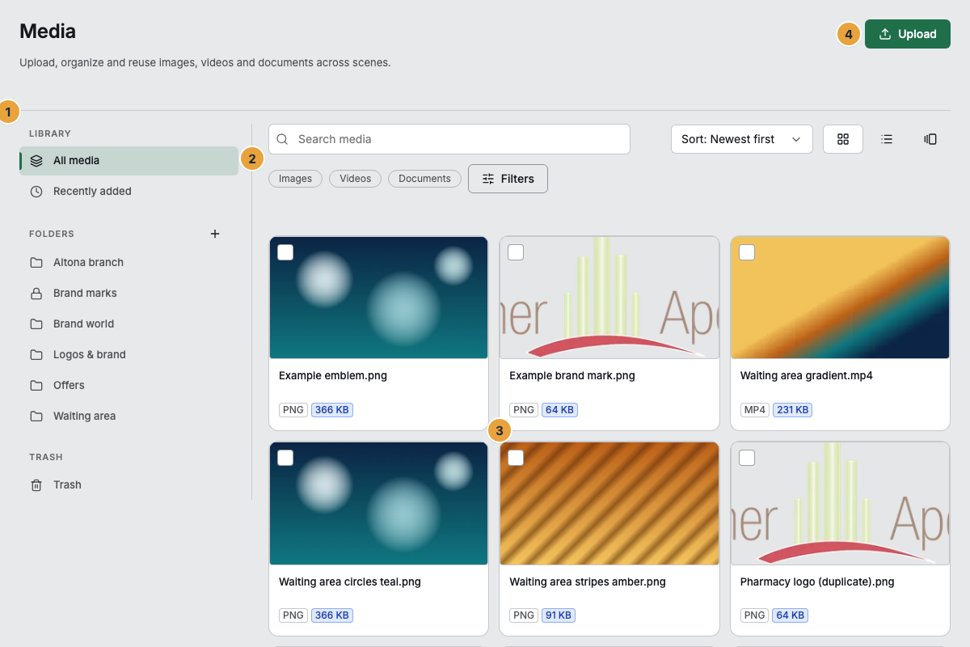The width and height of the screenshot is (970, 647).
Task: Open Pharmacy logo (duplicate).png thumbnail
Action: click(x=840, y=503)
